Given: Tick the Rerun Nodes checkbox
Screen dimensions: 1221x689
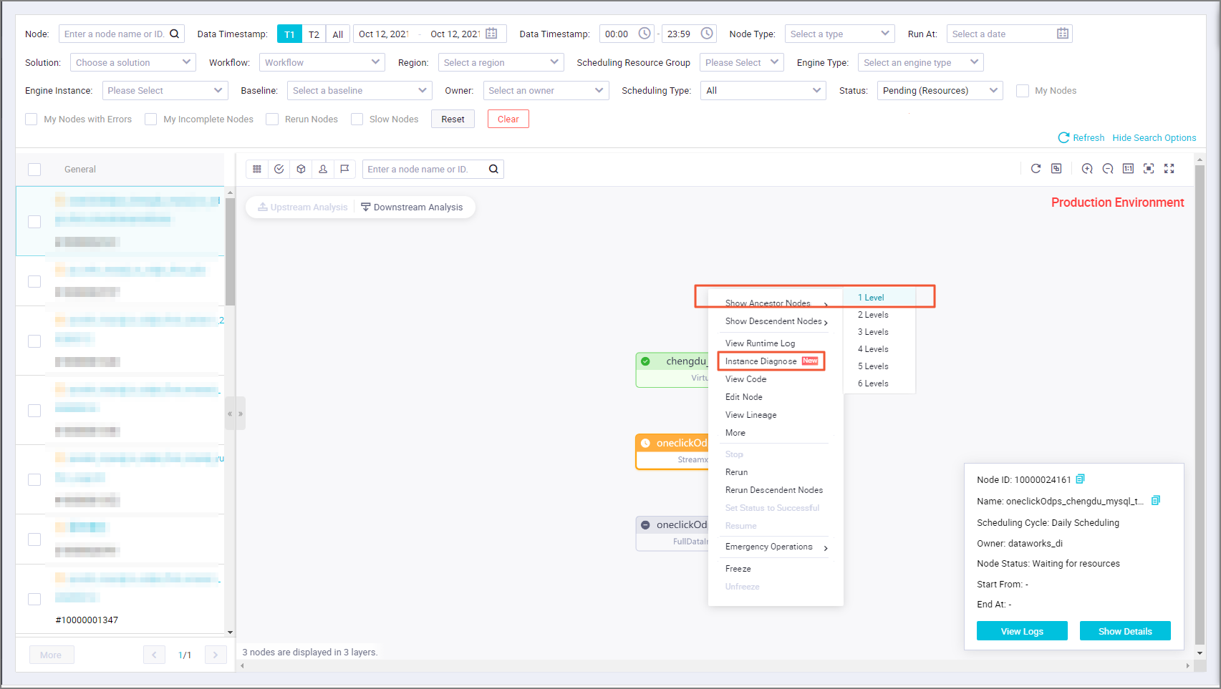Looking at the screenshot, I should [272, 119].
